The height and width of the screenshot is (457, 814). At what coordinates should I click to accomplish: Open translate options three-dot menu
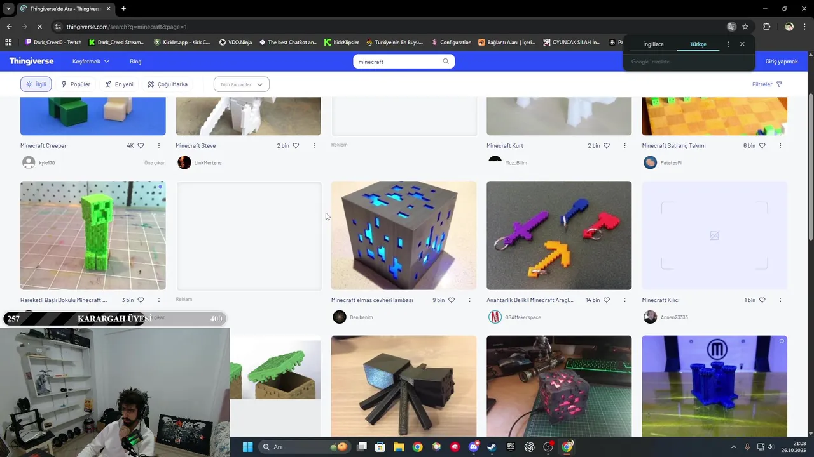(728, 44)
